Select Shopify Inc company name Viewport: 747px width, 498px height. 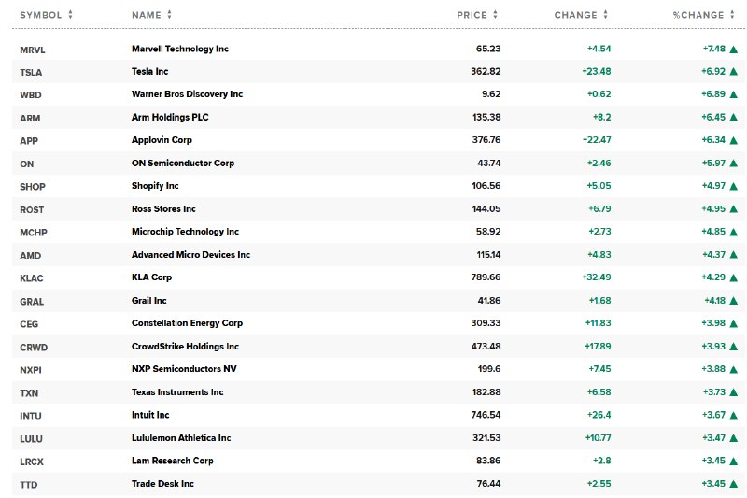(155, 186)
